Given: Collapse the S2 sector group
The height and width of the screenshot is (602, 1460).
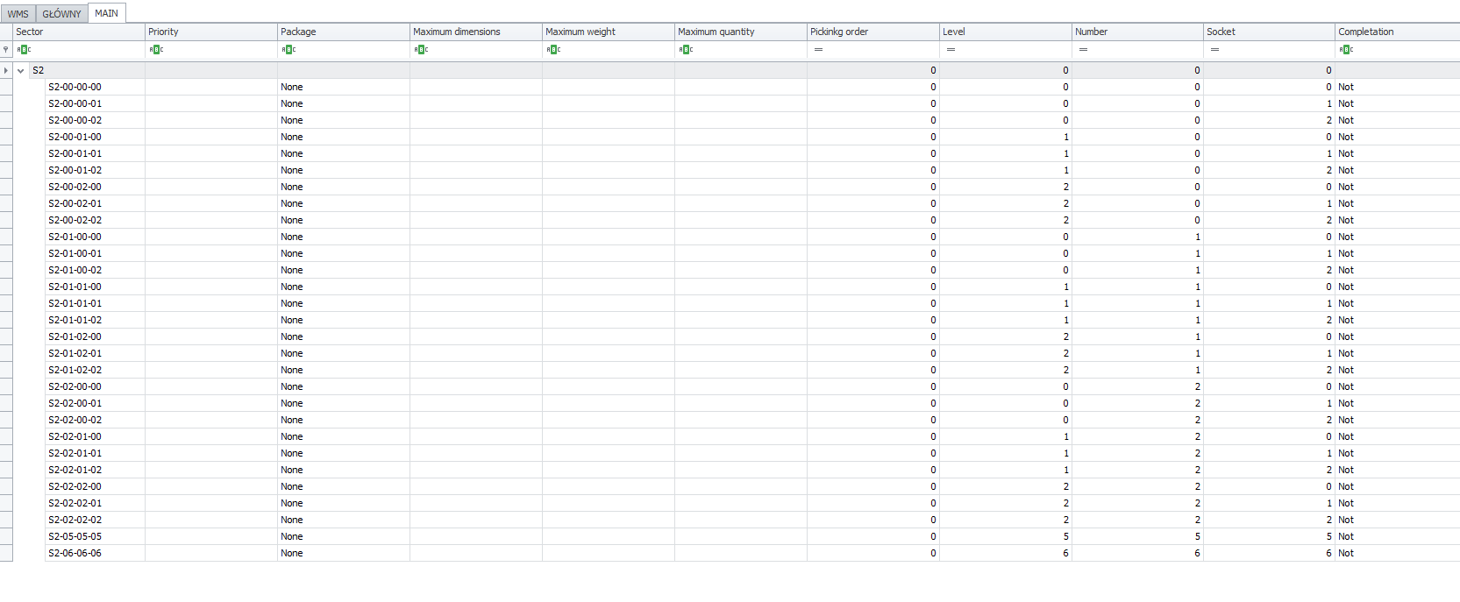Looking at the screenshot, I should [x=20, y=71].
